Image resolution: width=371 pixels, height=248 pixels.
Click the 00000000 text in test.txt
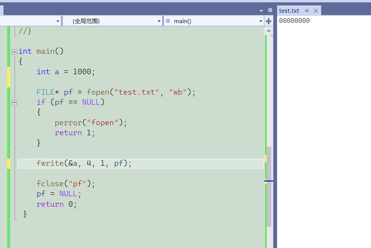tap(294, 21)
